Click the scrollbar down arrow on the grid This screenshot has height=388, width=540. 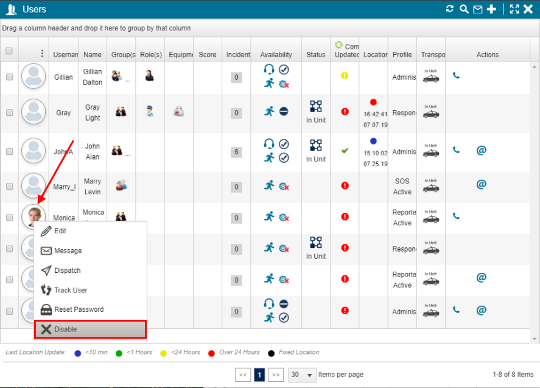(535, 339)
